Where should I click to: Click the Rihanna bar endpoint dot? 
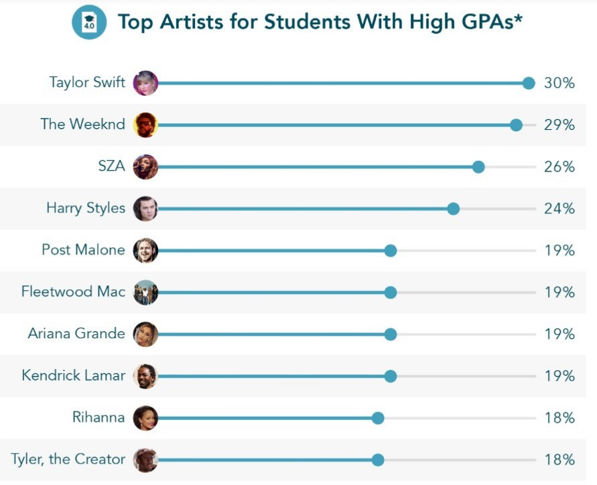[378, 418]
